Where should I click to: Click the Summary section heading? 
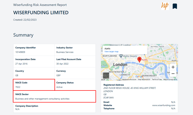[23, 35]
